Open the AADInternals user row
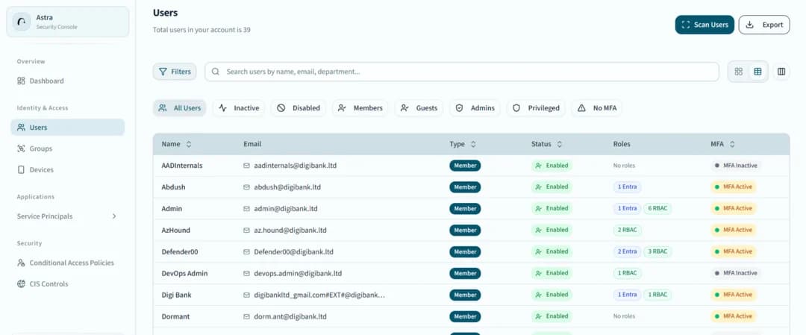 [471, 166]
